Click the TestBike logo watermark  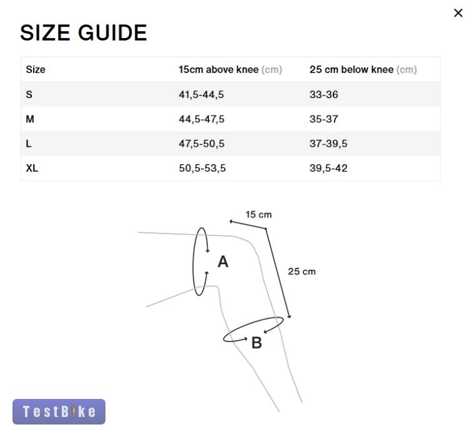coord(59,411)
